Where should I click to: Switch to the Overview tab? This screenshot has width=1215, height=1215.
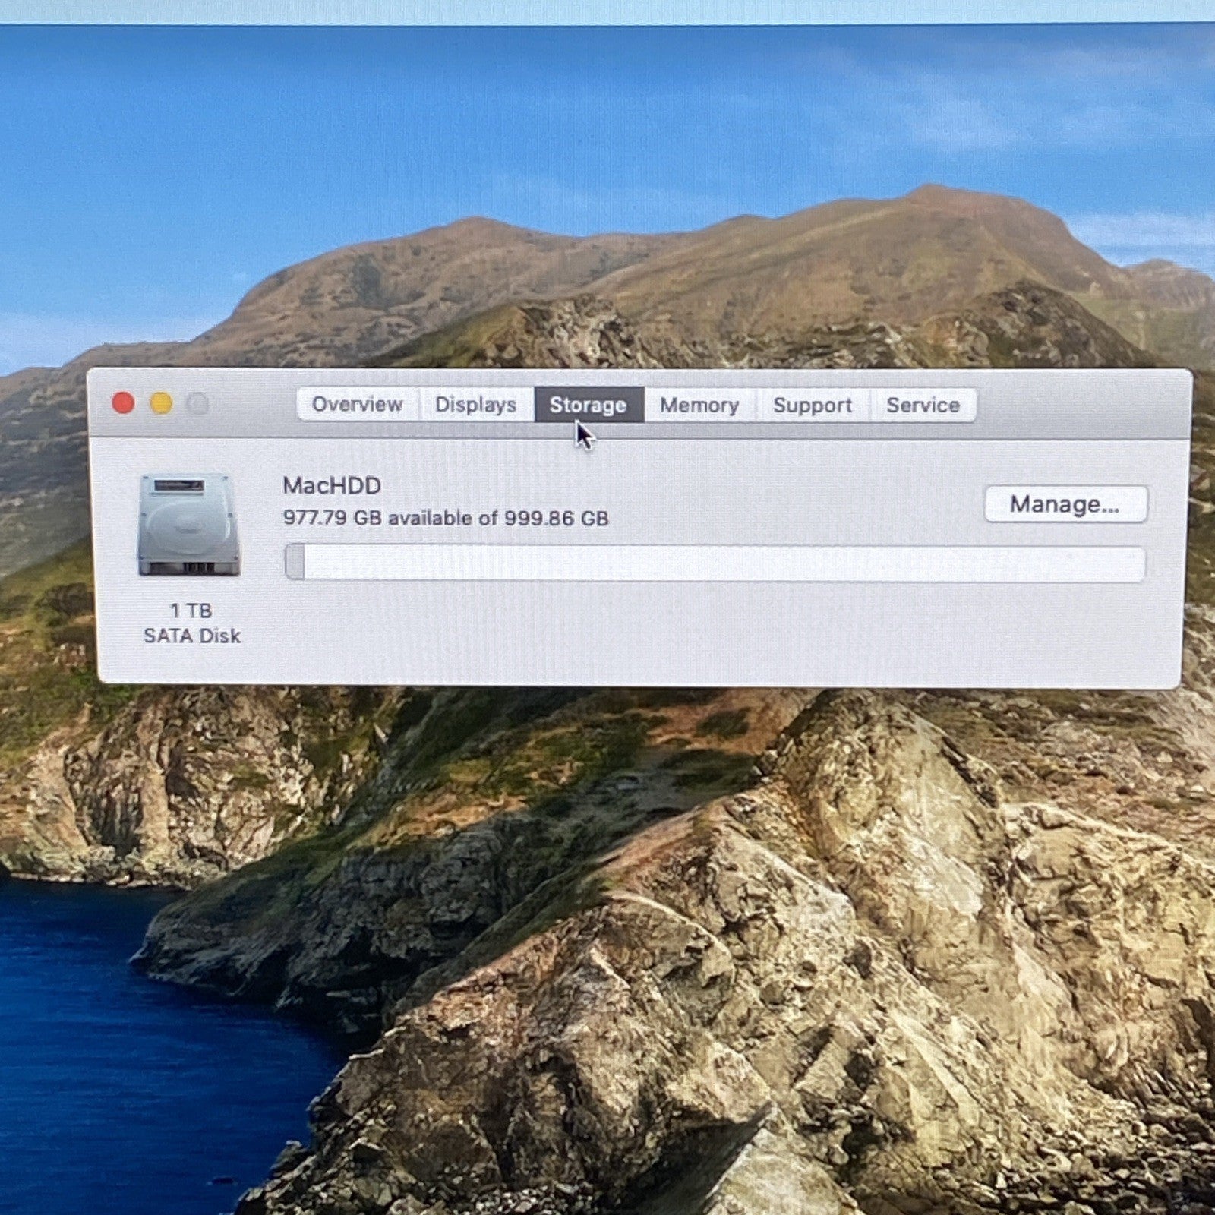358,404
